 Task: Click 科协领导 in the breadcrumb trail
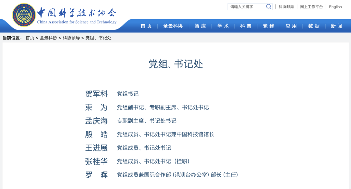pyautogui.click(x=71, y=38)
